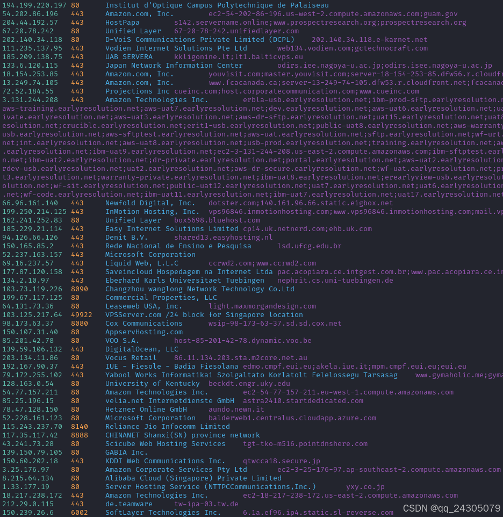Click host-85-201-42-78.dynamic.voo.be hostname
Viewport: 503px width, 517px height.
click(242, 340)
